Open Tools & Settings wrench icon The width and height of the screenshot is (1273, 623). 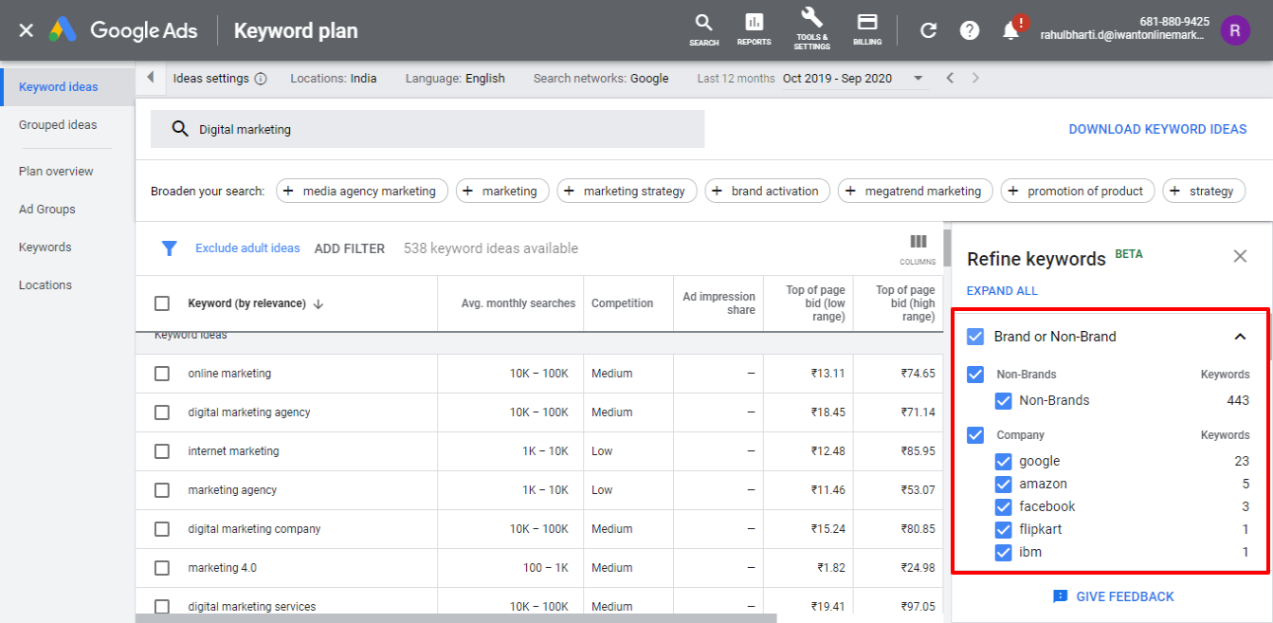coord(811,29)
